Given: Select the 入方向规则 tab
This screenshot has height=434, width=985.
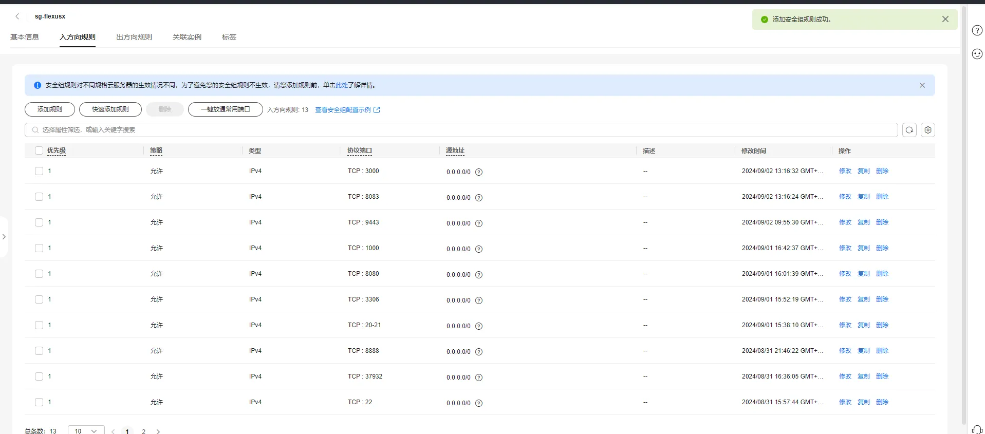Looking at the screenshot, I should (x=78, y=37).
